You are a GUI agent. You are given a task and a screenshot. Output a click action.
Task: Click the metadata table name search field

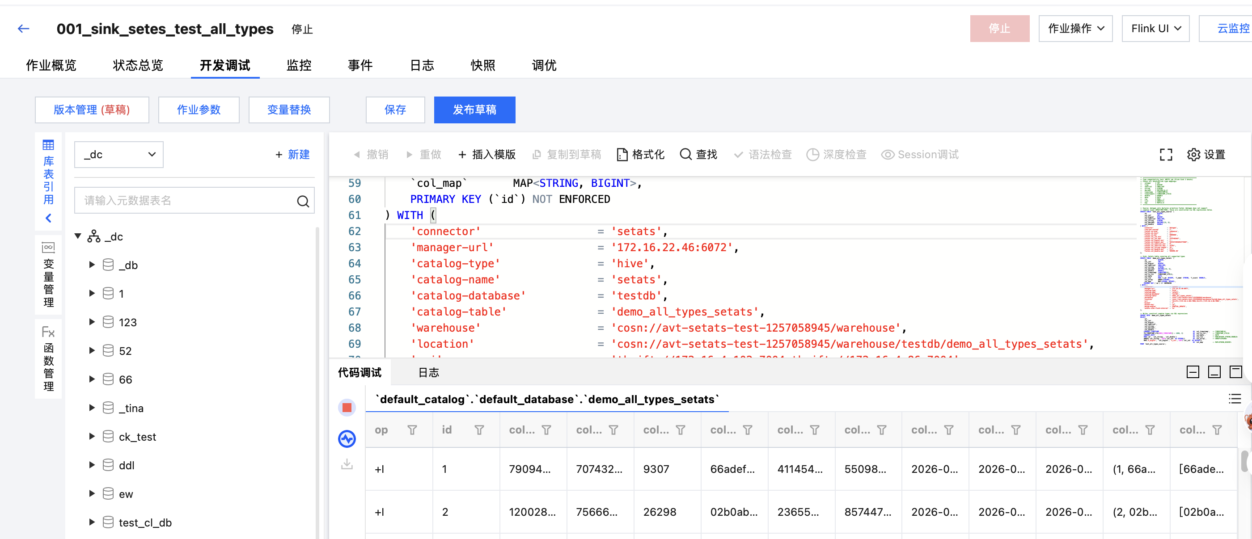195,201
